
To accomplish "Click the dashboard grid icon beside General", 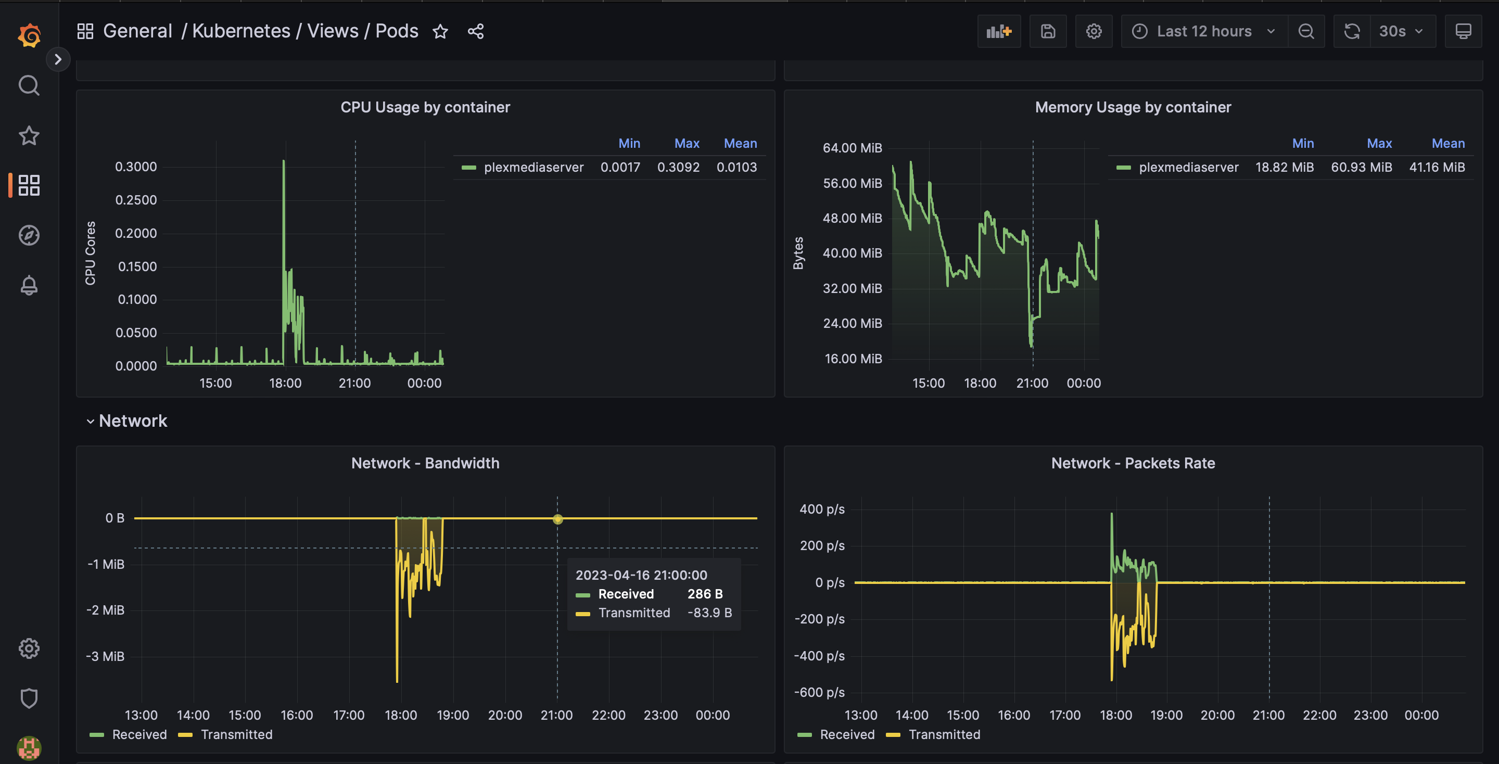I will point(85,31).
